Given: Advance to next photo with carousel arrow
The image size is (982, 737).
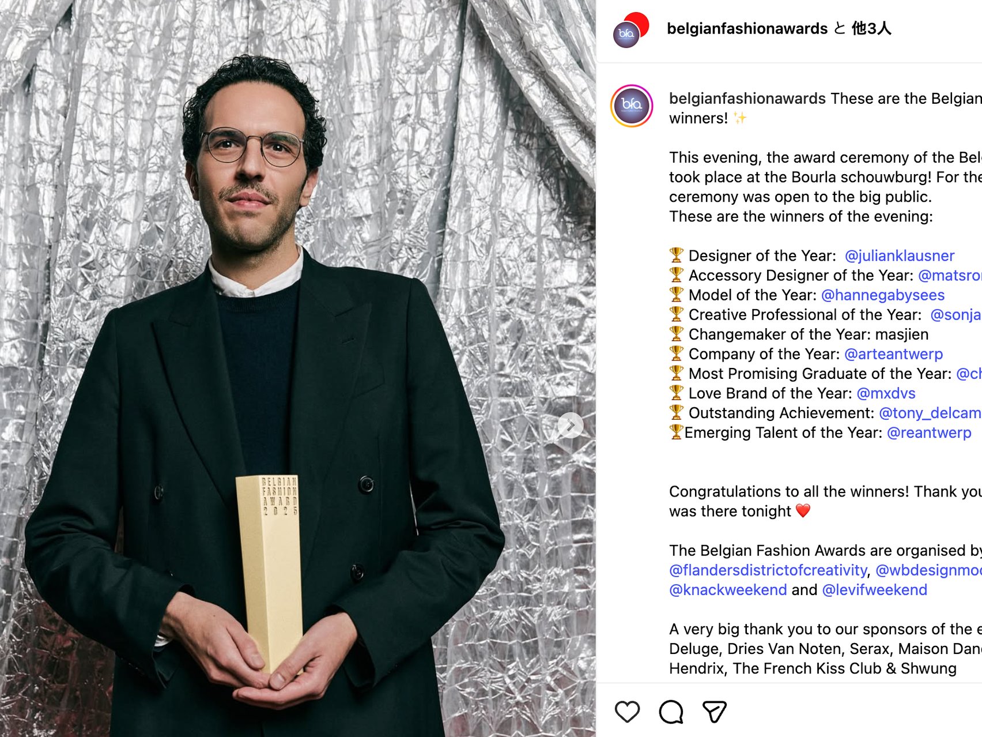Looking at the screenshot, I should click(x=571, y=426).
